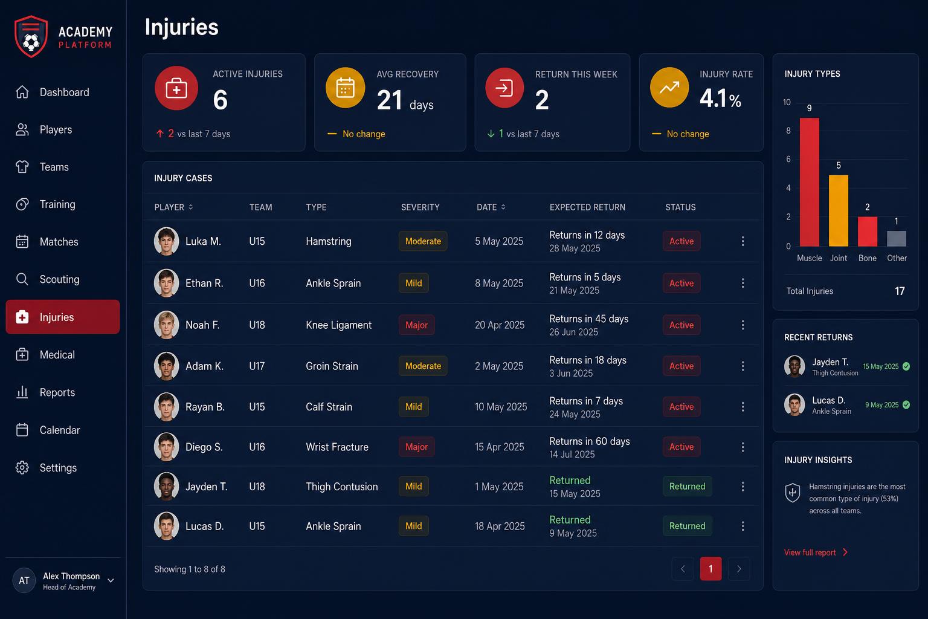Click the Bone bar in Injury Types chart

coord(868,232)
